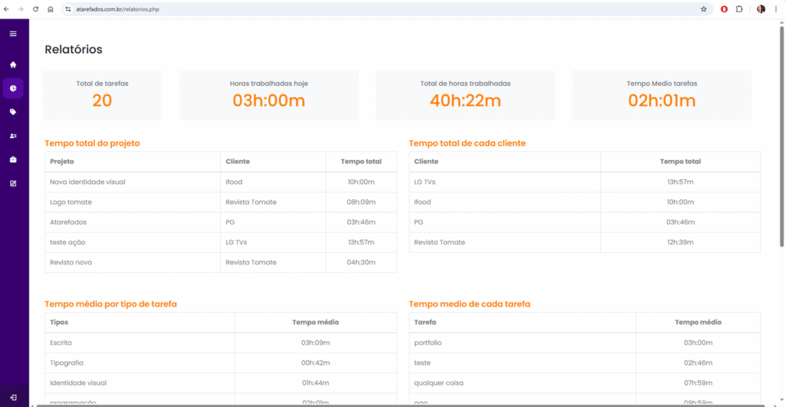Reload the page

35,9
